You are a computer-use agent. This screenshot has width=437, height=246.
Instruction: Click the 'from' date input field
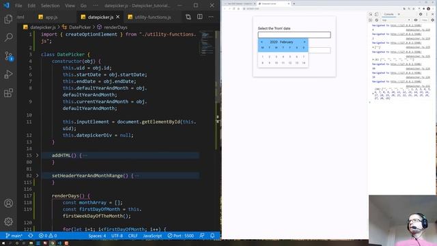294,35
